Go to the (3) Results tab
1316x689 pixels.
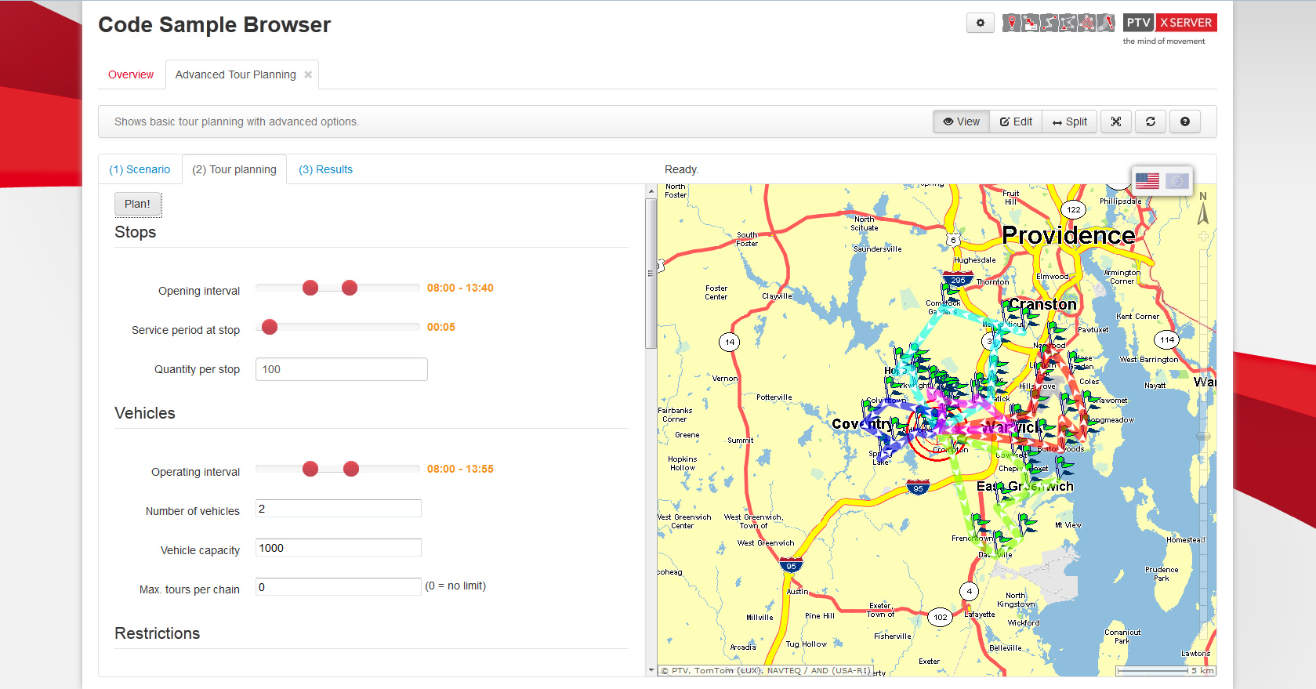pos(325,169)
